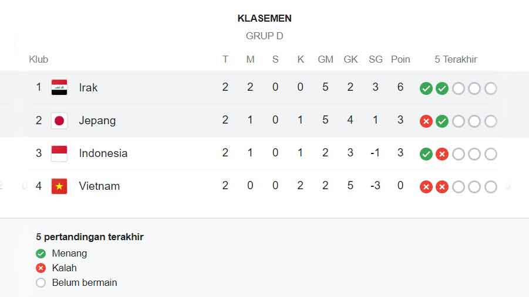Click Irak's last empty match circle
This screenshot has height=297, width=529.
491,88
